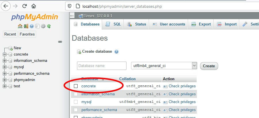Collapse navigation panel arrow left of Server
Viewport: 259px width, 118px height.
point(72,16)
